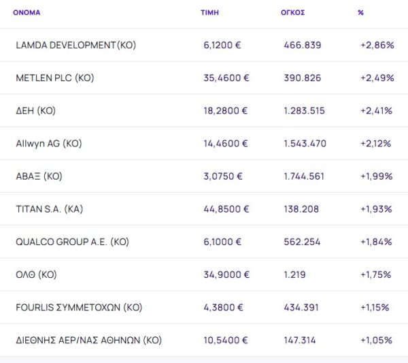Sort by ΤΙΜΗ column header

[x=209, y=13]
